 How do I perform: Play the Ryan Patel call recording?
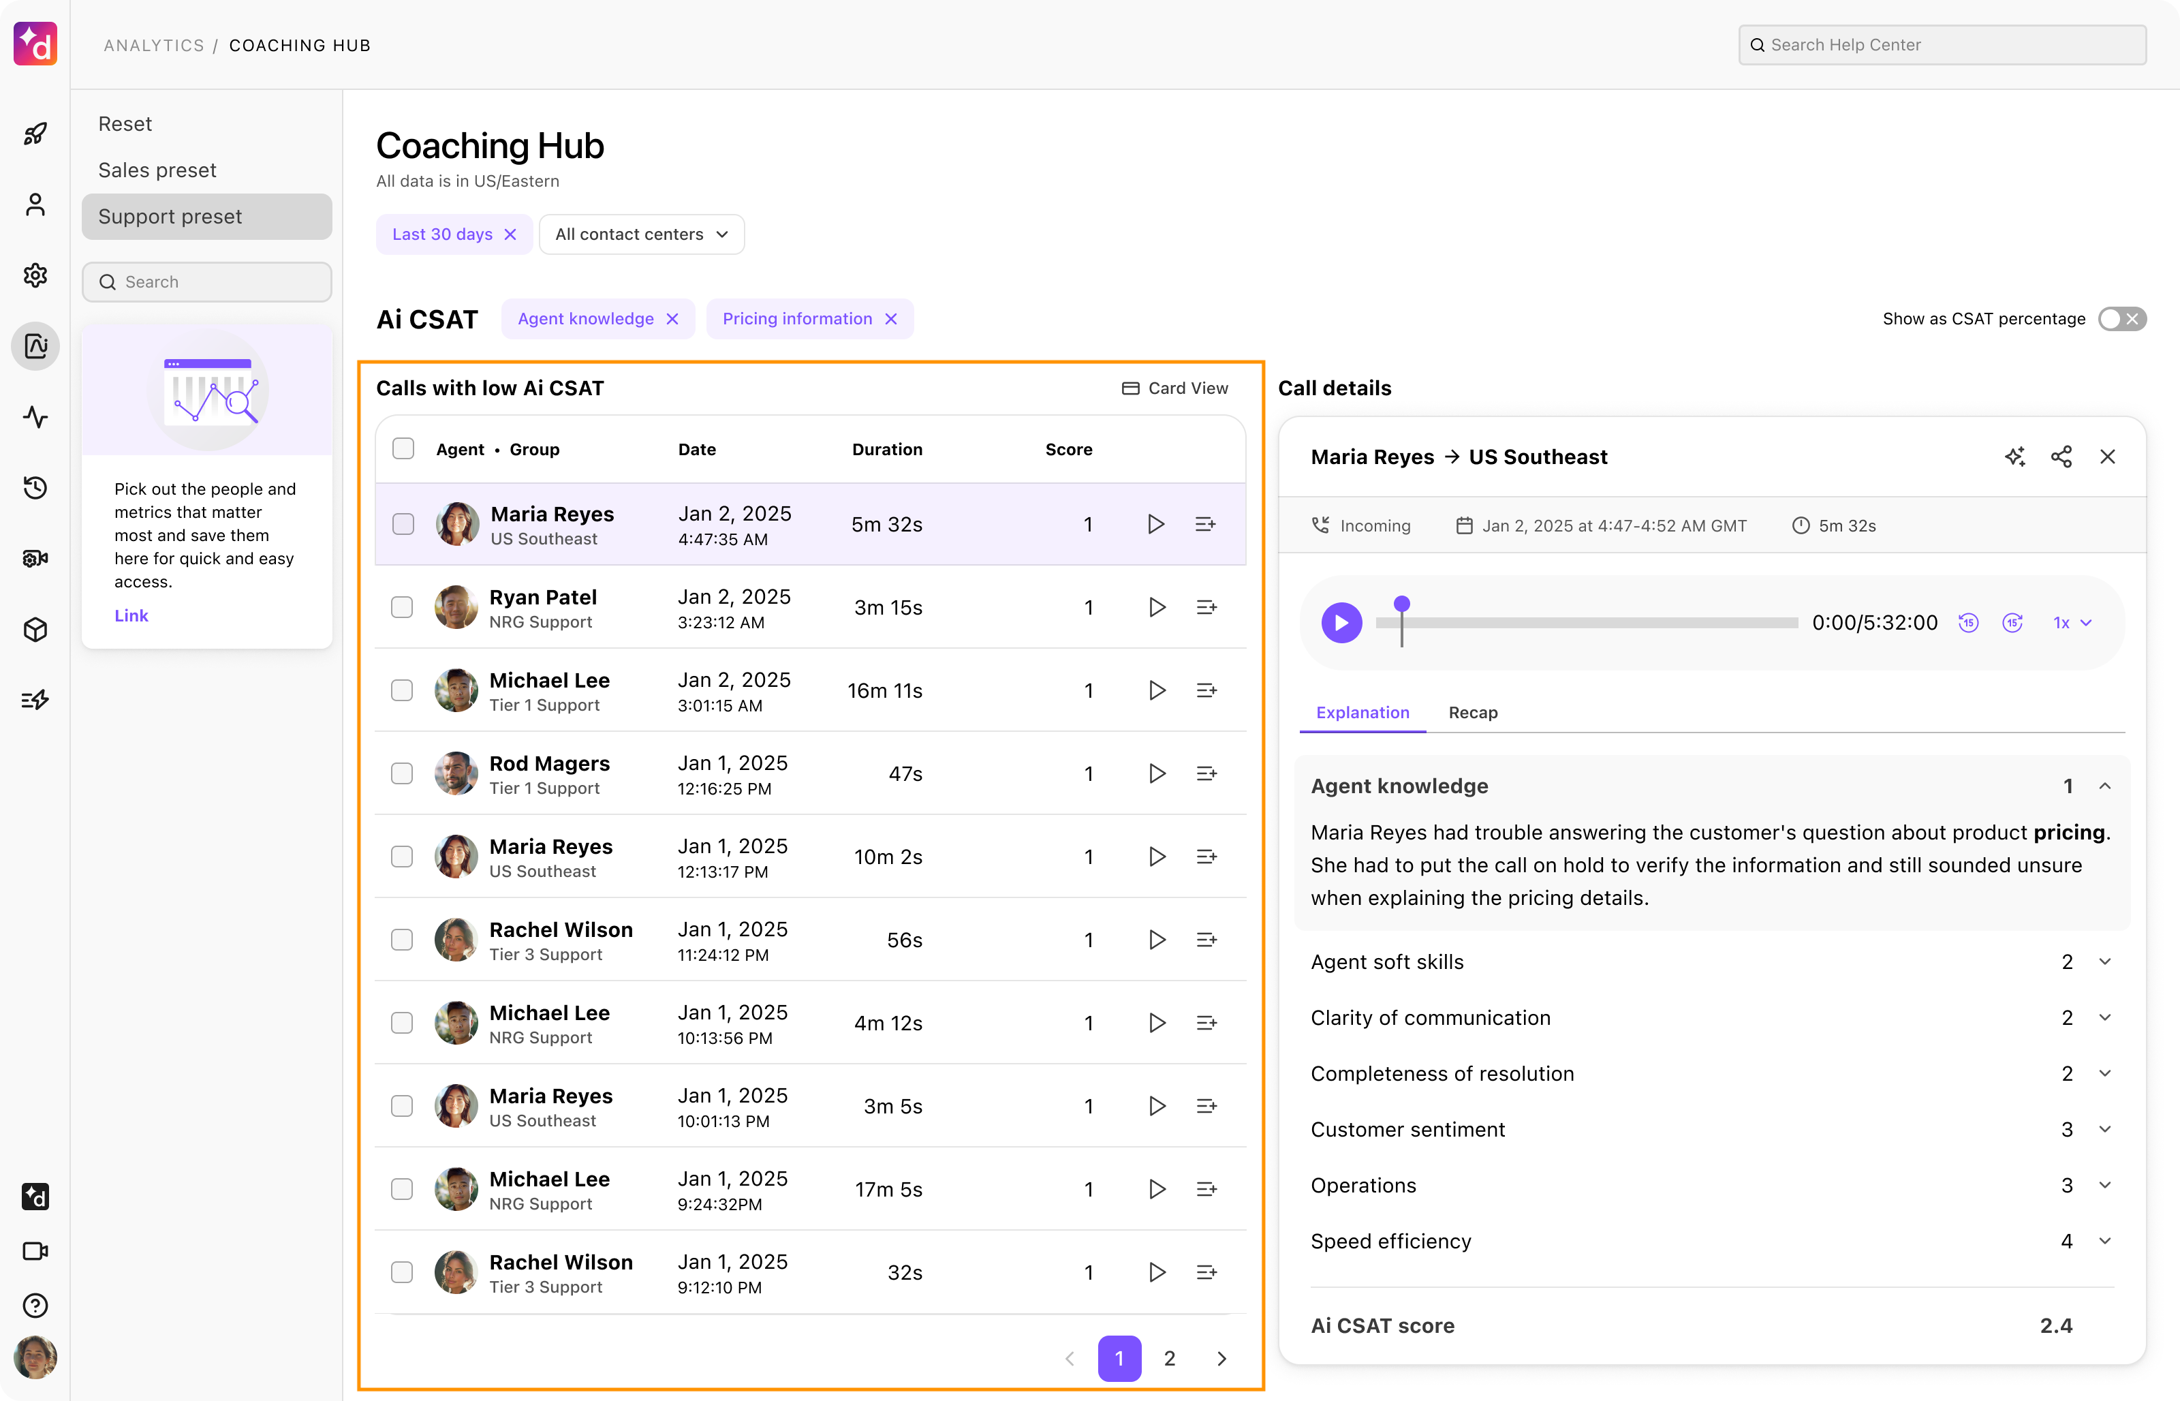1156,606
